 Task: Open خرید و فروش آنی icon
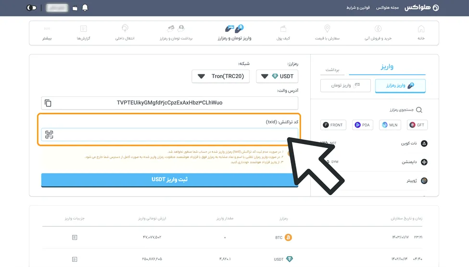point(378,29)
